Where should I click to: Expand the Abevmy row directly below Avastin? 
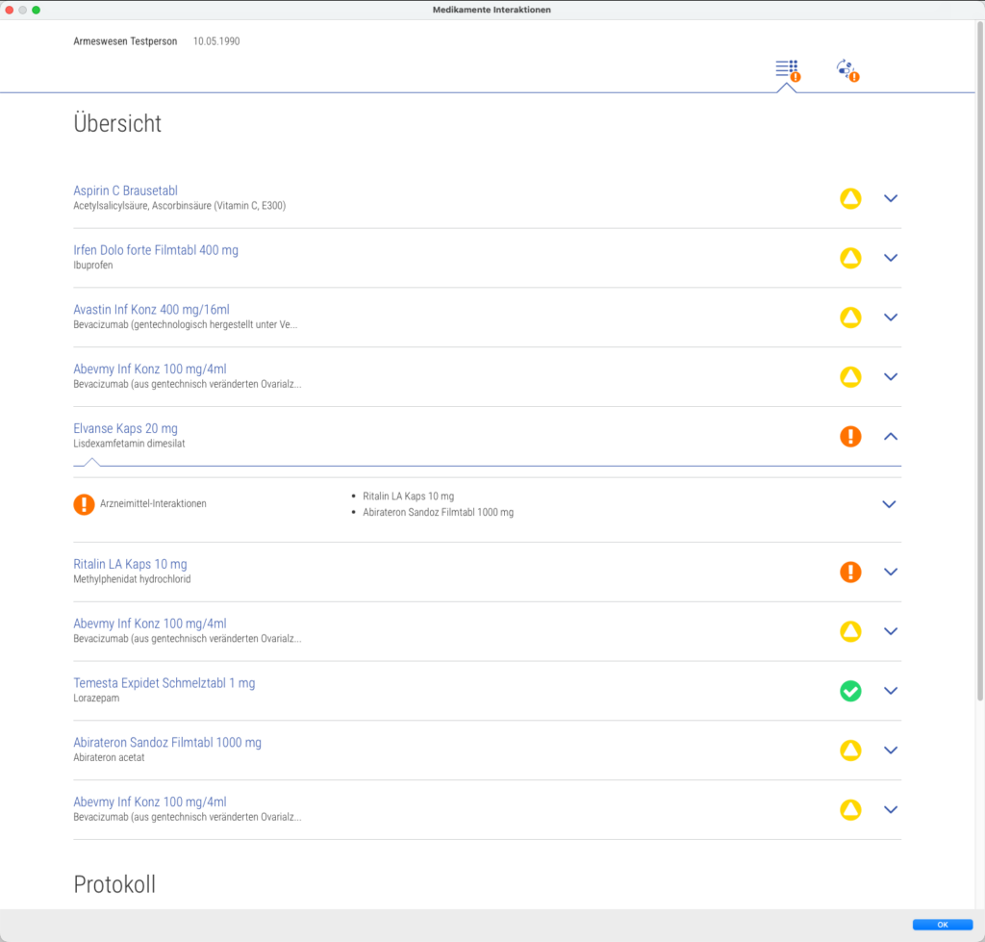[x=891, y=377]
